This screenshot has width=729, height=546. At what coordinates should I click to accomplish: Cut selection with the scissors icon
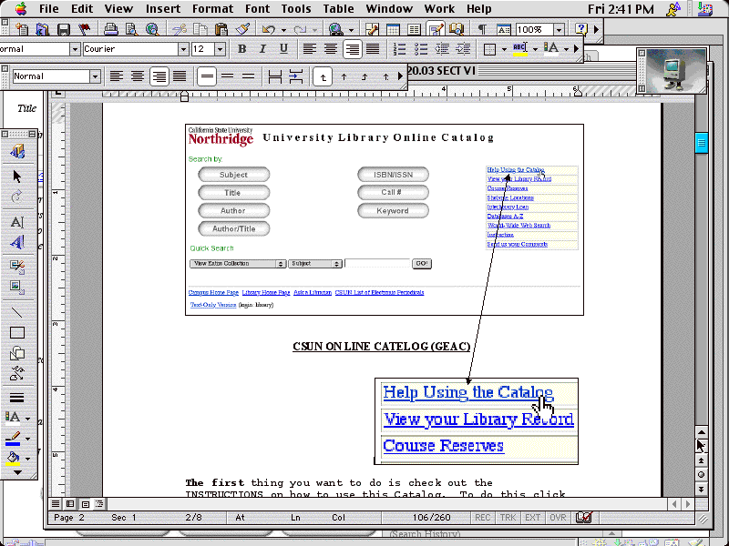click(179, 30)
